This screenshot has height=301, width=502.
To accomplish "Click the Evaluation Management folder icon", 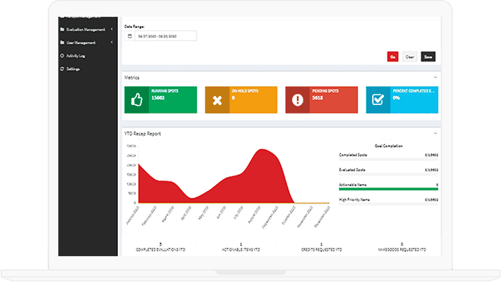I will [62, 29].
